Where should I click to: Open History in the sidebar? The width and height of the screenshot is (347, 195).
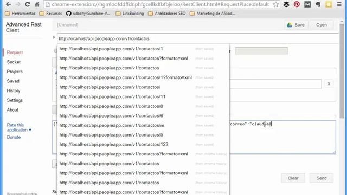(14, 90)
